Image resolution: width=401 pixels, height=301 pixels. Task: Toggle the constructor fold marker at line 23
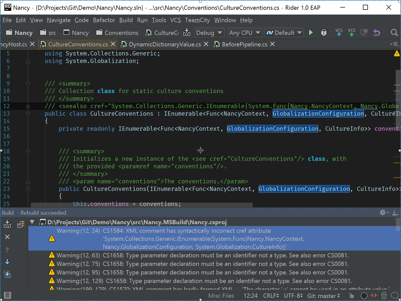pos(28,189)
